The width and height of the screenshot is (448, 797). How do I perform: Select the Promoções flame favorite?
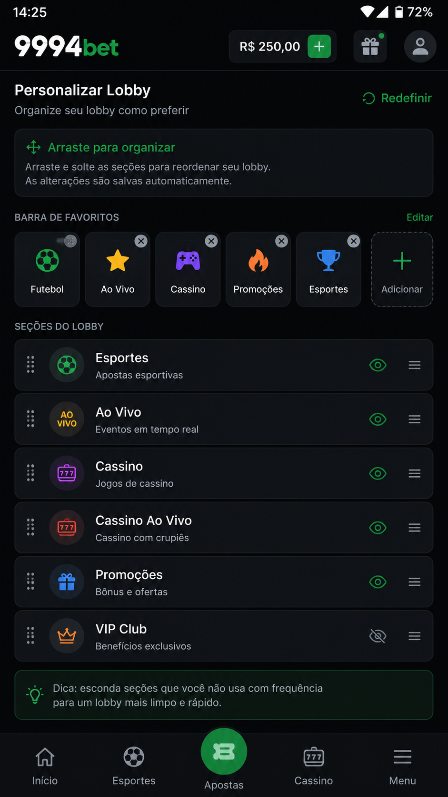pyautogui.click(x=258, y=269)
